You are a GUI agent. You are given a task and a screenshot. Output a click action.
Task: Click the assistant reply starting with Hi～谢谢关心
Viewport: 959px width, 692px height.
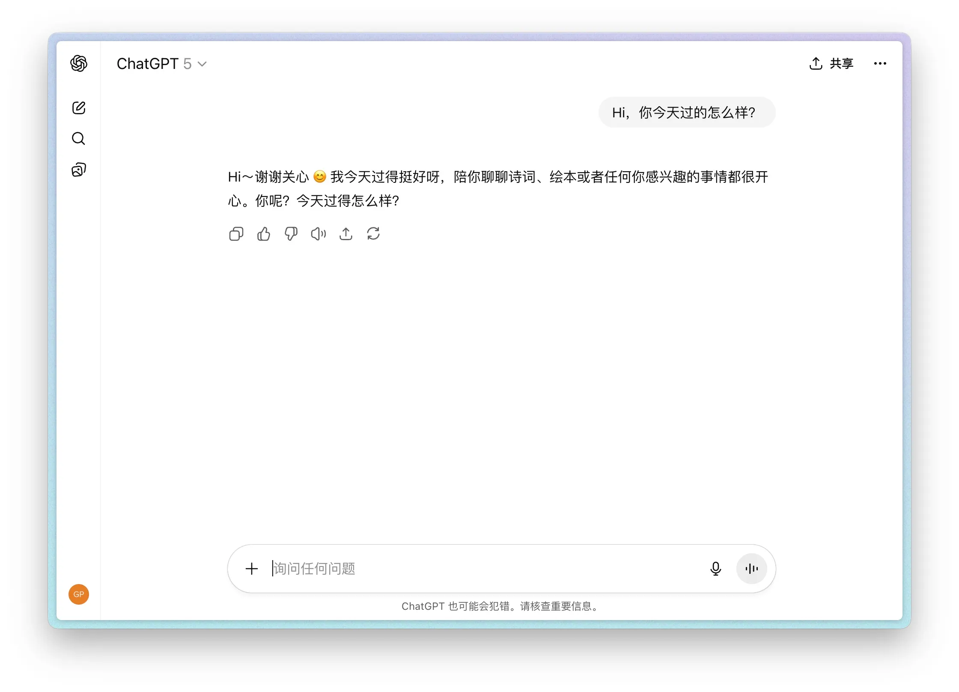coord(498,189)
